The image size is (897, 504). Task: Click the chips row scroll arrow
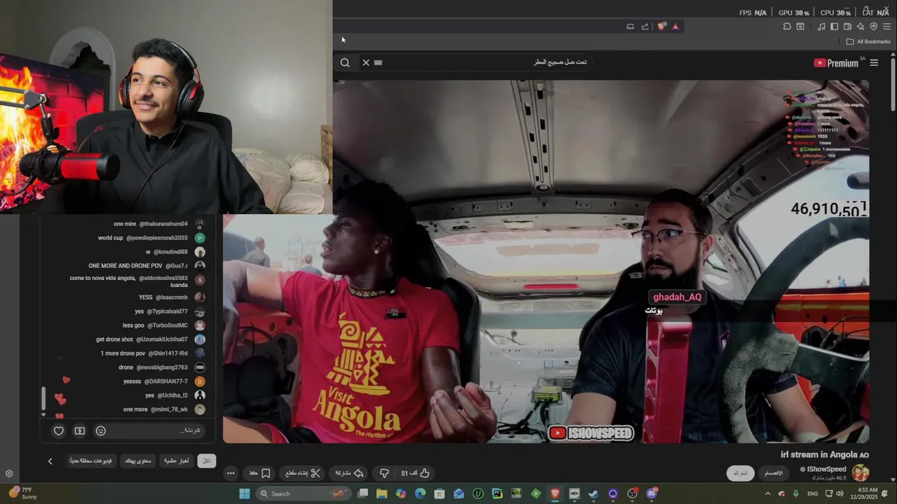(50, 461)
